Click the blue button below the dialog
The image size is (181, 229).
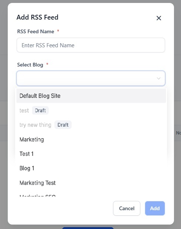click(88, 228)
